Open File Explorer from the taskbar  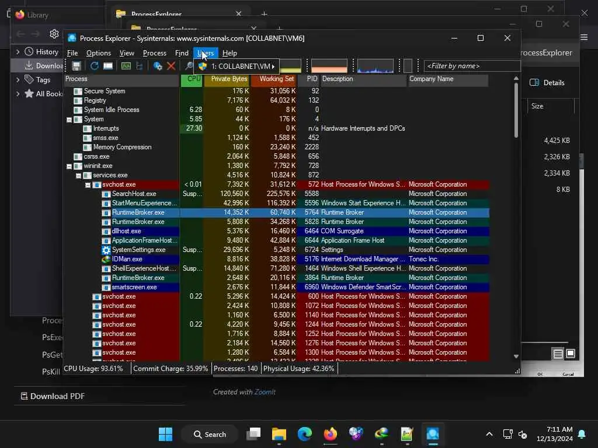[x=279, y=434]
